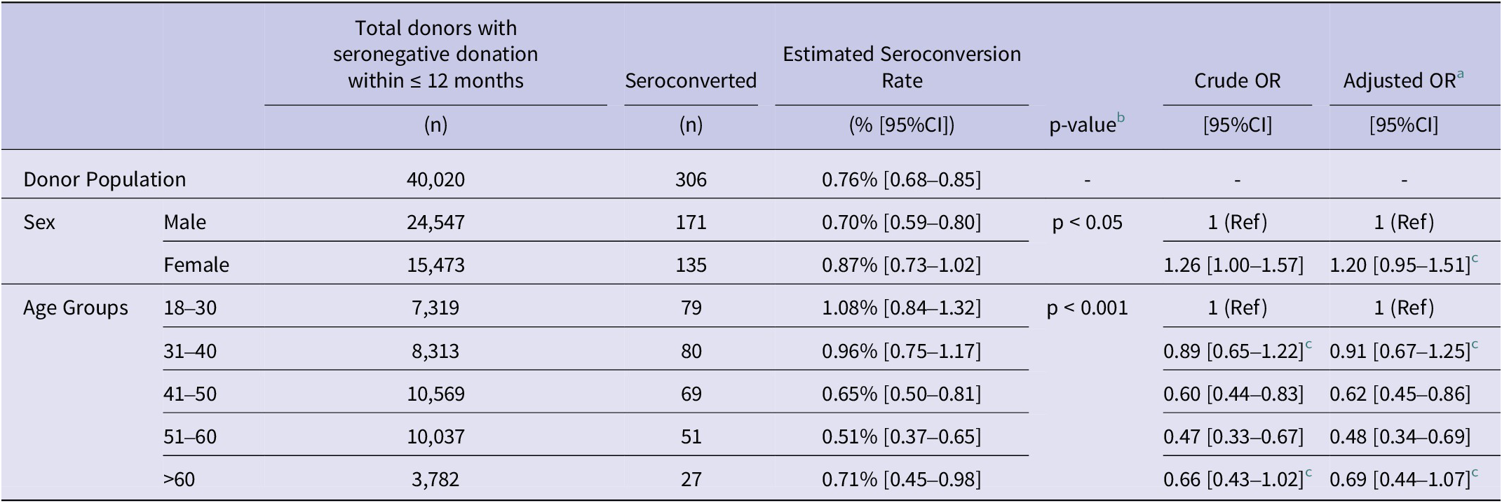Open footnote 'c' on >60 crude OR

(1308, 474)
